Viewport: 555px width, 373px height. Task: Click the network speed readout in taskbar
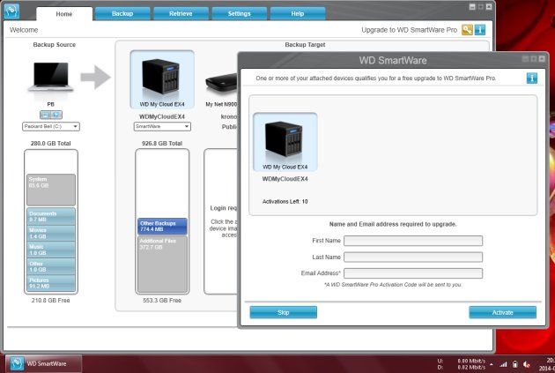(462, 364)
